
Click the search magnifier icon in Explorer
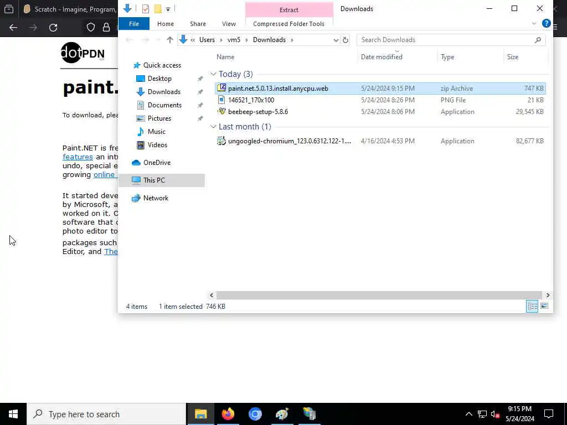click(538, 40)
